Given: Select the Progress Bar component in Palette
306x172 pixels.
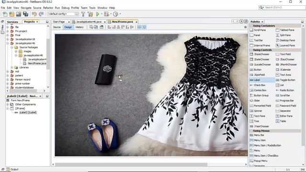Looking at the screenshot, I should pos(285,101).
